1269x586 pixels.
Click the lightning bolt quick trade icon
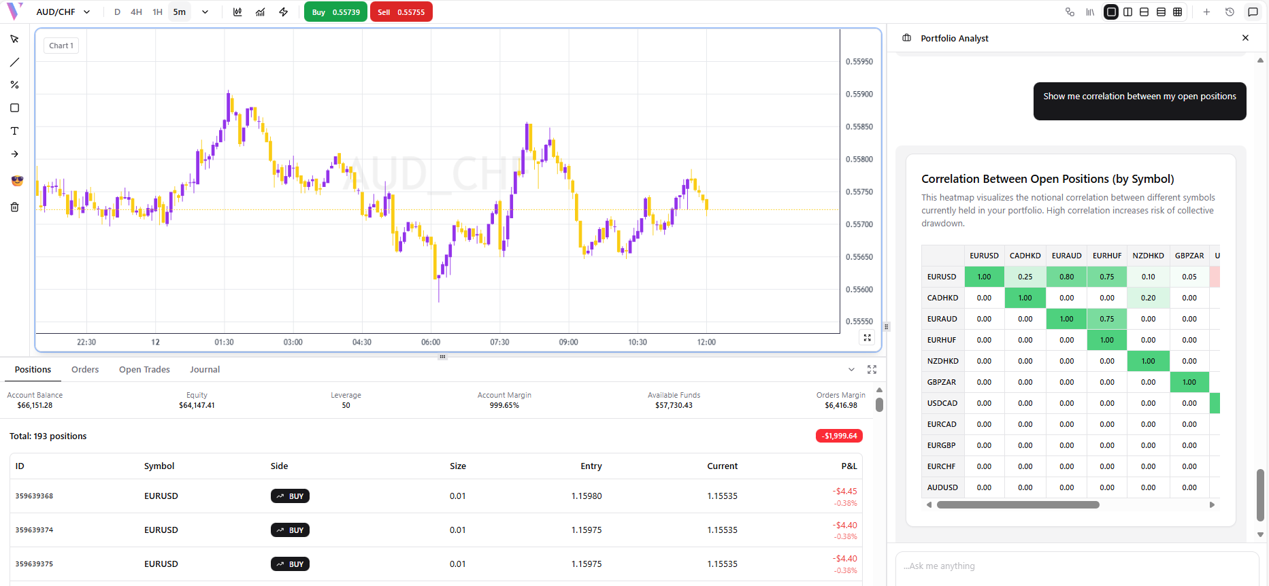[x=284, y=12]
